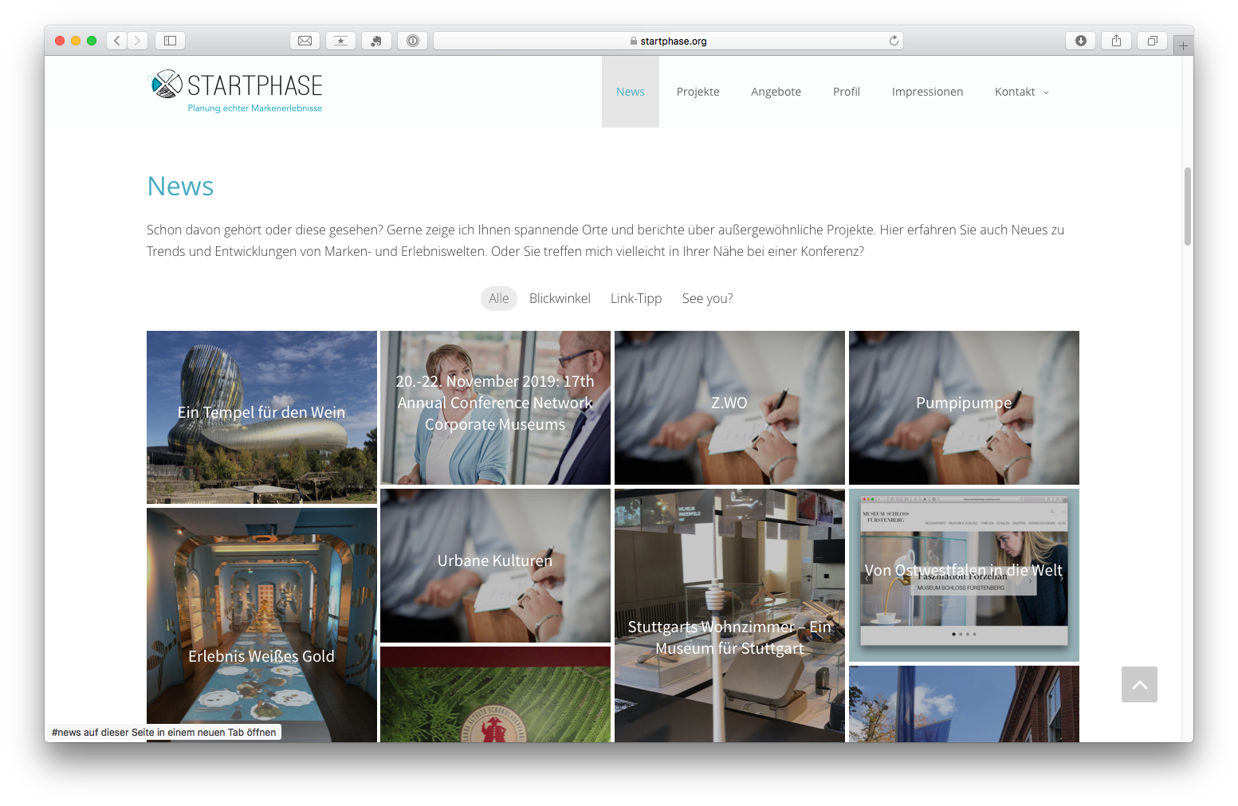
Task: Click the STARTPHASE logo link
Action: 237,91
